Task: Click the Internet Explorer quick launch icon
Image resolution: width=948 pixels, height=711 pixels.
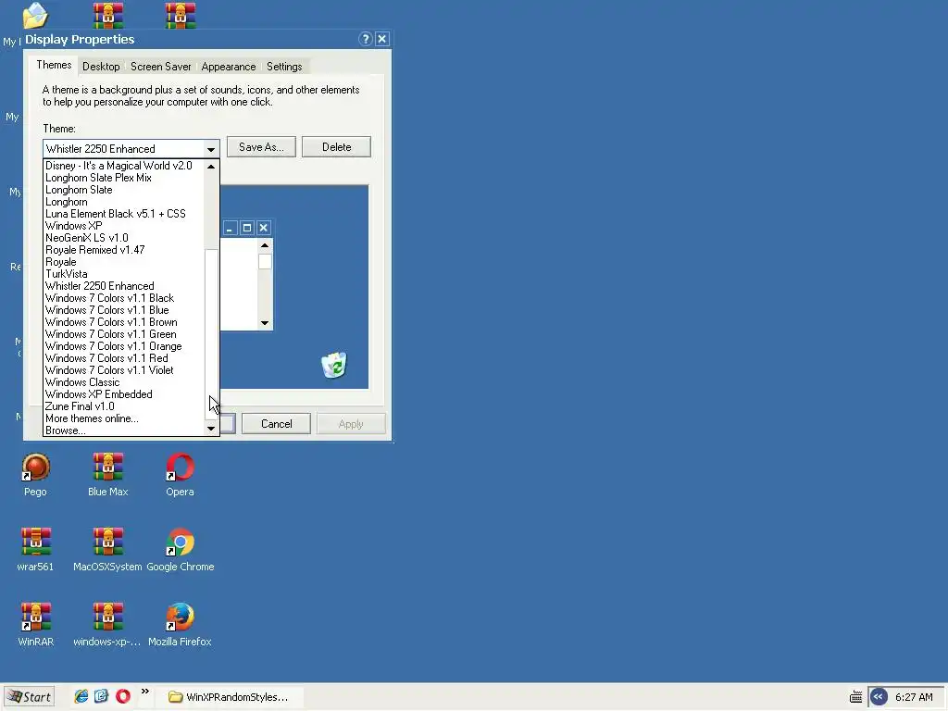Action: 81,696
